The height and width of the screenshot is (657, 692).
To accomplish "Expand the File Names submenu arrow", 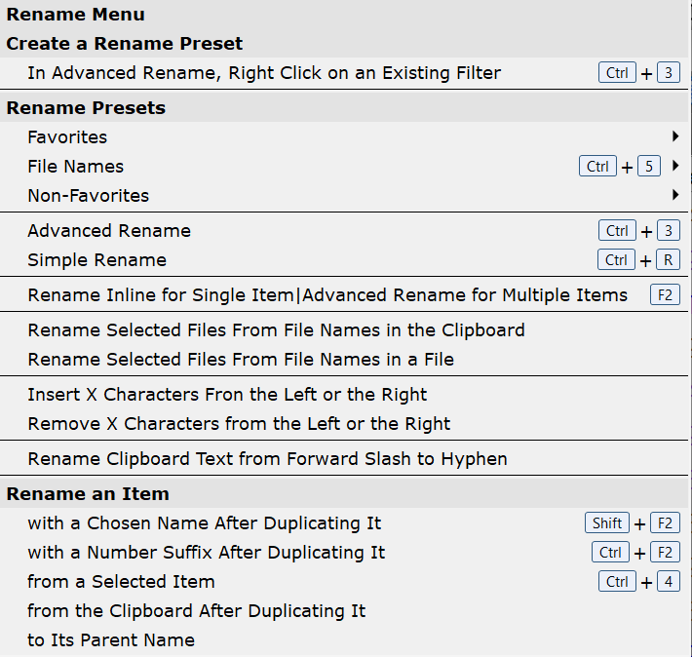I will (x=674, y=166).
